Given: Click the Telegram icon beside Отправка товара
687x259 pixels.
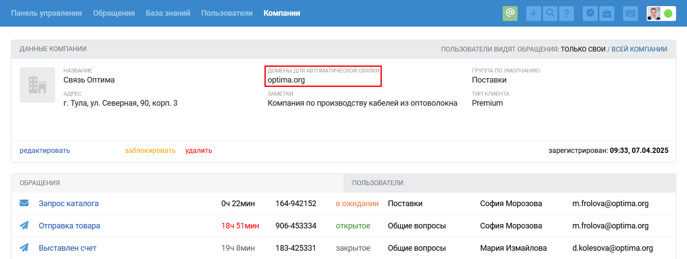Looking at the screenshot, I should (24, 225).
